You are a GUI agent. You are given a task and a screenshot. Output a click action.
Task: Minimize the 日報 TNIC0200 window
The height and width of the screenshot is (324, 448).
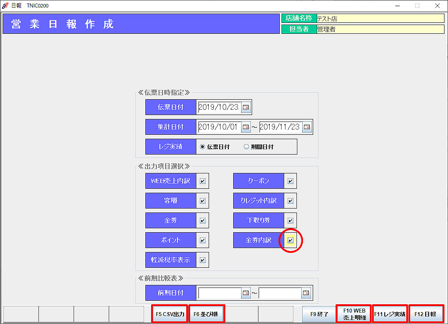pyautogui.click(x=397, y=6)
